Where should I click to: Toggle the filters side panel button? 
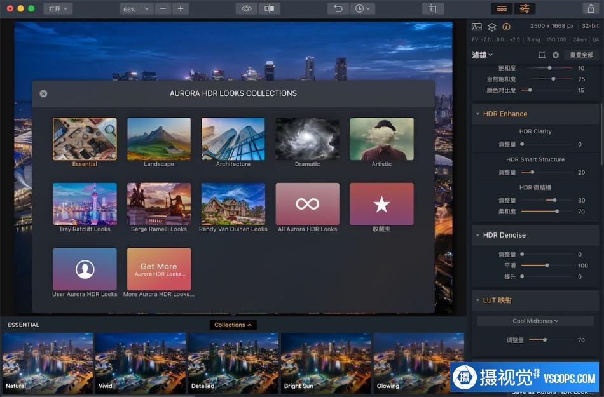[x=525, y=9]
